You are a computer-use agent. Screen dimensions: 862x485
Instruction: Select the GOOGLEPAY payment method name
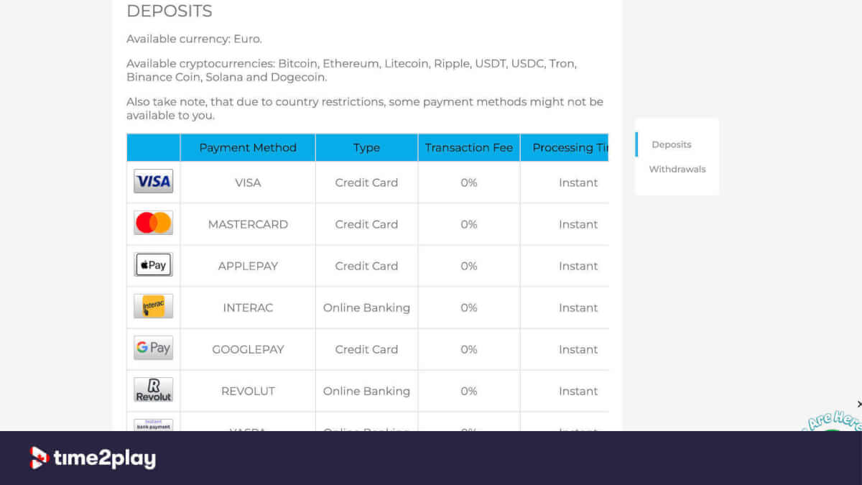click(x=248, y=349)
